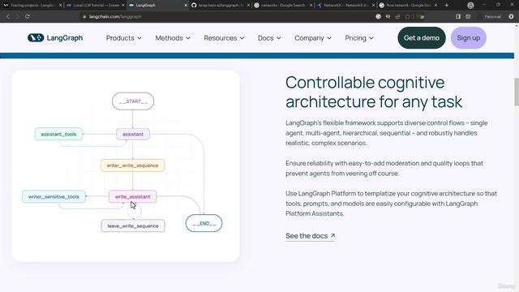Expand the Methods dropdown menu
The image size is (519, 292).
173,38
